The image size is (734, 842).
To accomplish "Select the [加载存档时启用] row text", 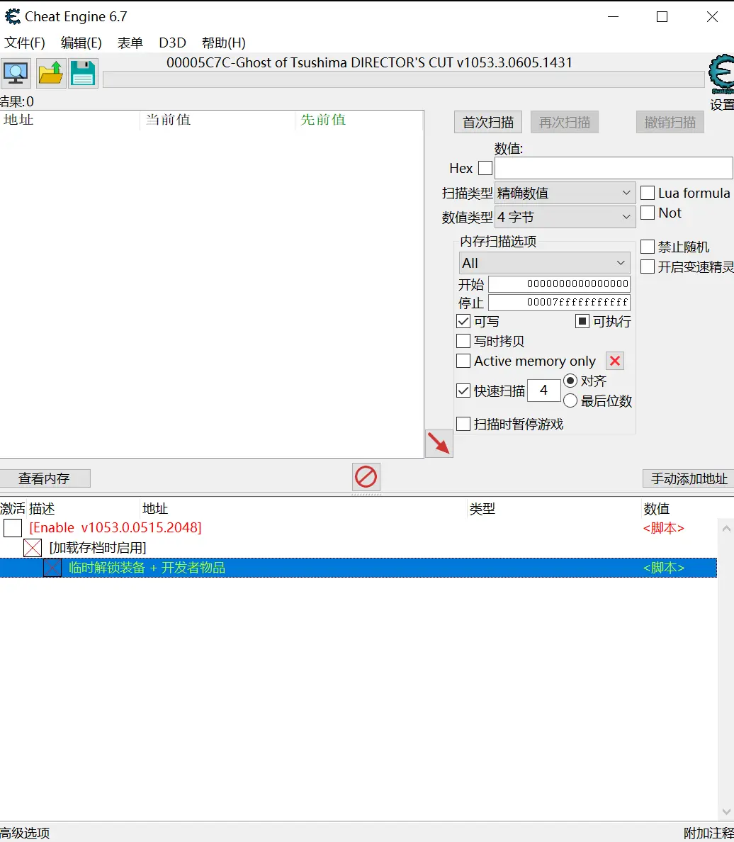I will click(x=98, y=548).
